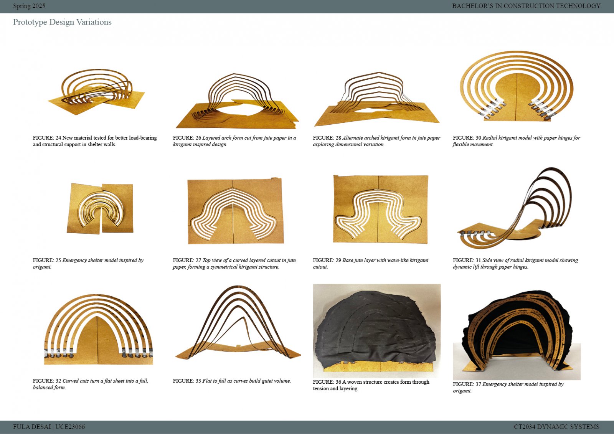
Task: Click caption 'FIGURE: 27 Top view of a curved'
Action: [x=234, y=264]
